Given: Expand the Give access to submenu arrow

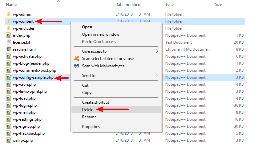Looking at the screenshot, I should click(x=157, y=51).
